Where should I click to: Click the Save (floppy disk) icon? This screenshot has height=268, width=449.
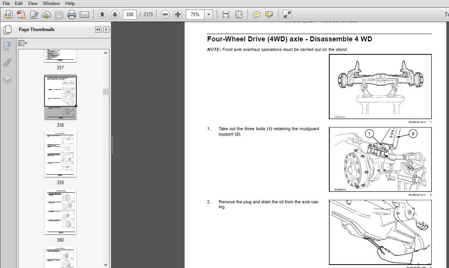59,14
